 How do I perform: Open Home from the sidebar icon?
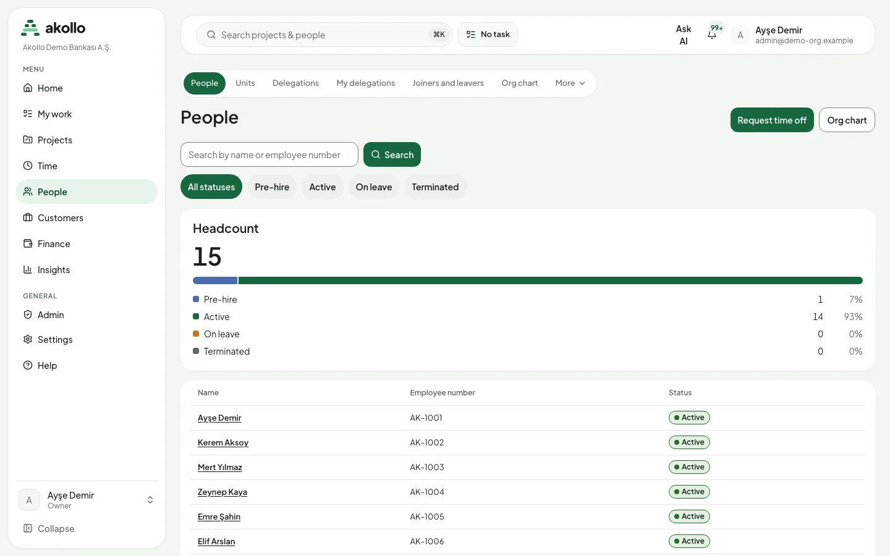tap(28, 88)
